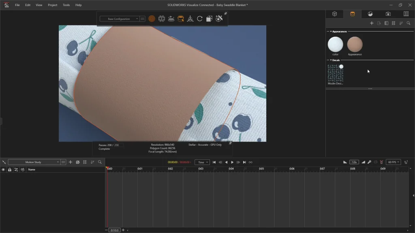Viewport: 415px width, 233px height.
Task: Open the Libraries tab
Action: pos(406,14)
